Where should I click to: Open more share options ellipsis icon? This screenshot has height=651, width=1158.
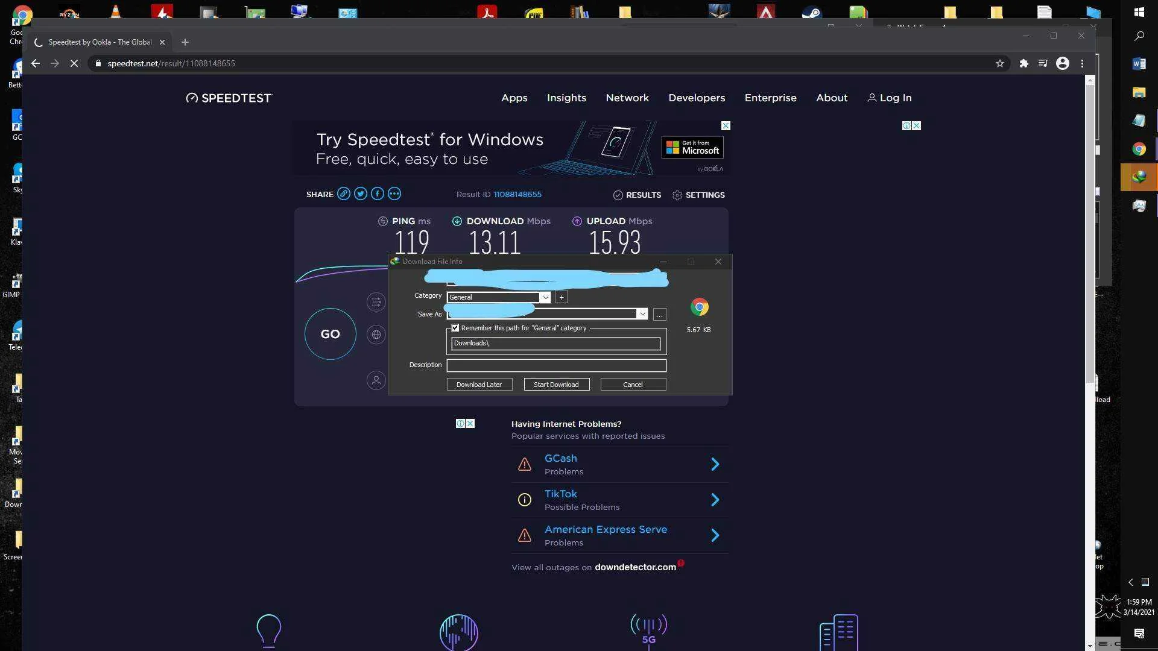pos(394,193)
